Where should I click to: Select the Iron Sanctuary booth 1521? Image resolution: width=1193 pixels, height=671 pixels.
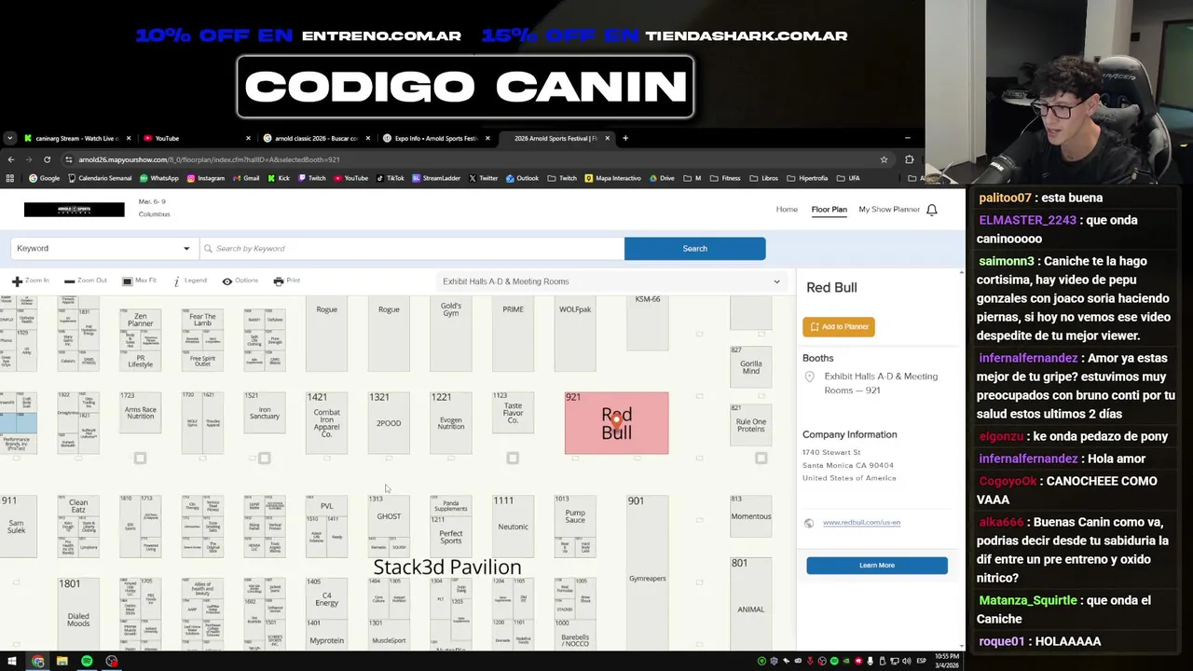265,413
